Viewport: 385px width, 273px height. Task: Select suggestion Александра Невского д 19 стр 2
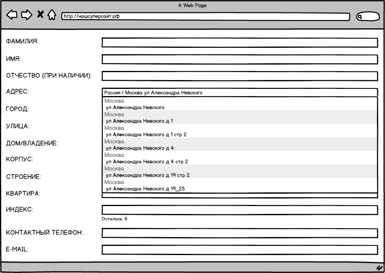pyautogui.click(x=240, y=171)
